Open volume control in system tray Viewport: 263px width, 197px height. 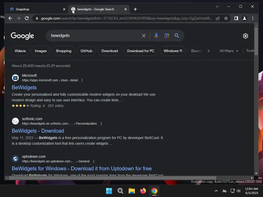[x=239, y=191]
